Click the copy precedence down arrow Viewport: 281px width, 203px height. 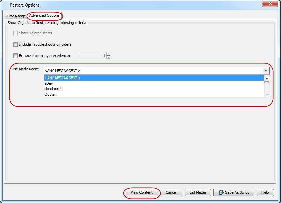[108, 57]
